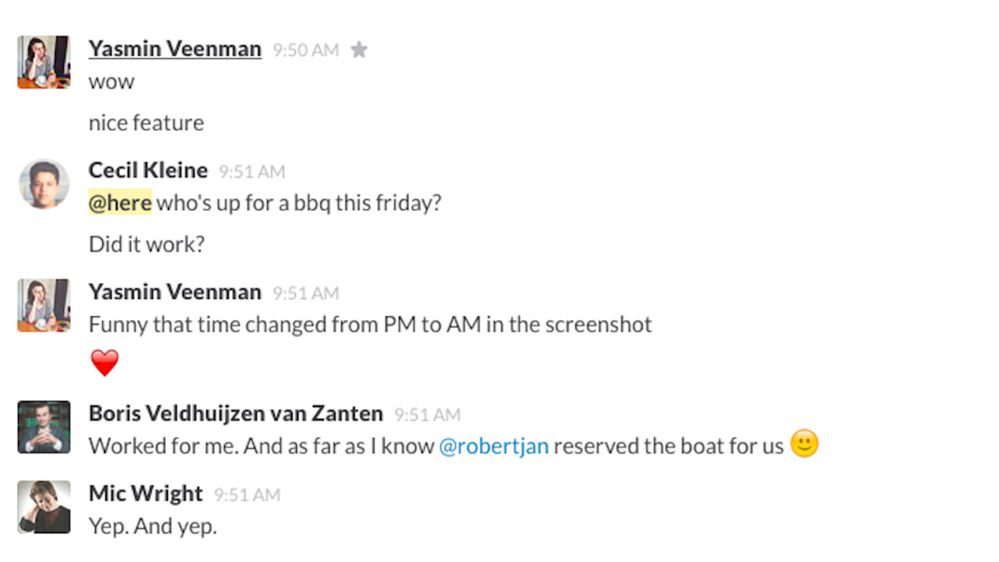
Task: Click the 9:51 AM timestamp on Yasmin's second message
Action: click(306, 293)
